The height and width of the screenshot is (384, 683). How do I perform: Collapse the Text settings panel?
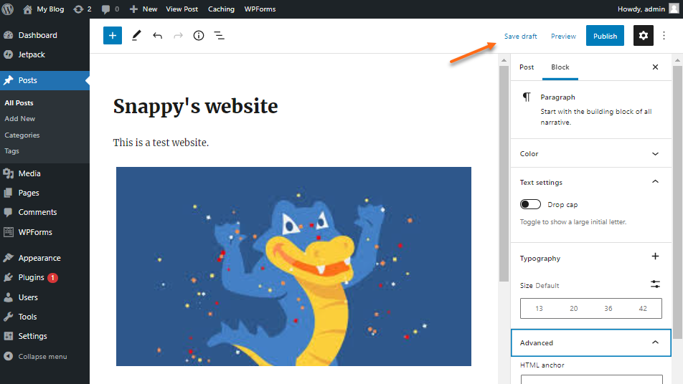[x=590, y=182]
